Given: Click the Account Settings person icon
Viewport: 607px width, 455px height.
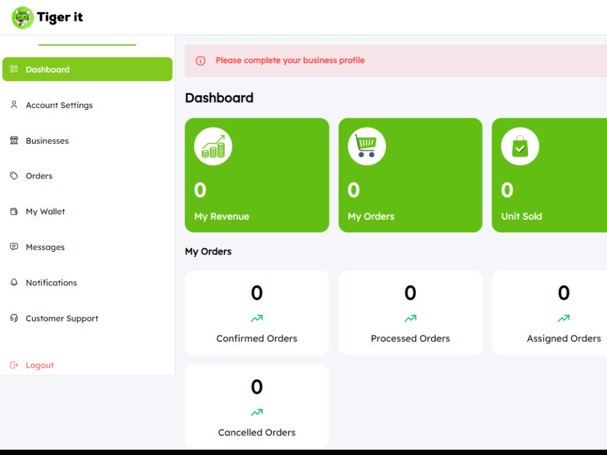Looking at the screenshot, I should 14,104.
